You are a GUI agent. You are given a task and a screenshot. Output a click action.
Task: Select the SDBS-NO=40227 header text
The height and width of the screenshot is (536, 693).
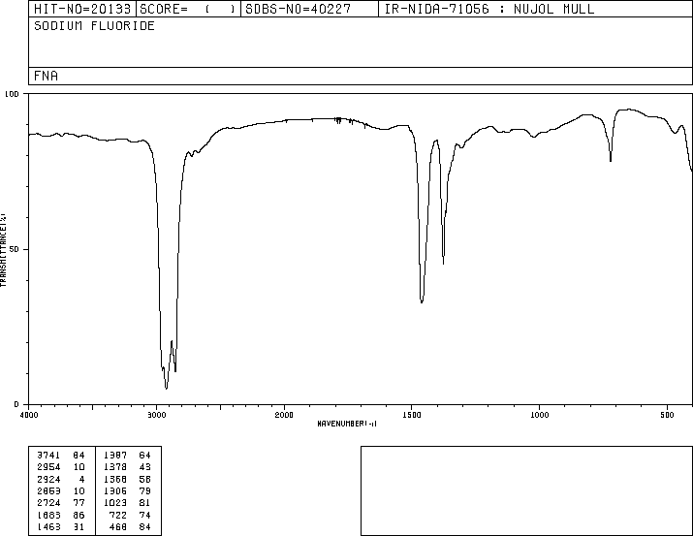[x=299, y=9]
